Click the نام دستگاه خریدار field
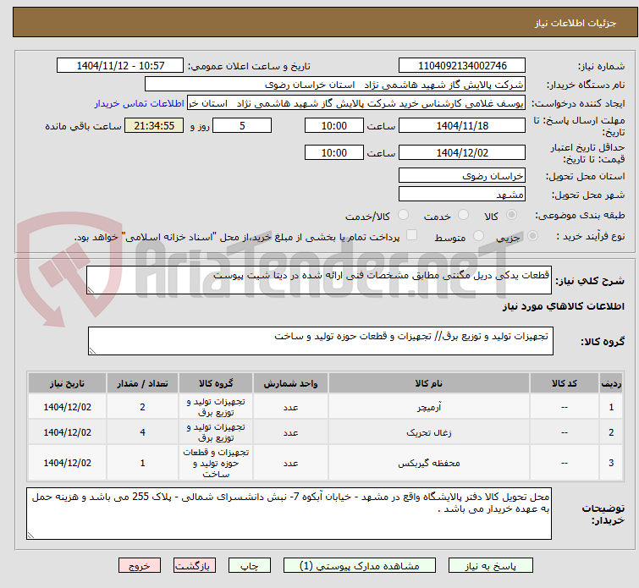639x588 pixels. click(x=335, y=85)
